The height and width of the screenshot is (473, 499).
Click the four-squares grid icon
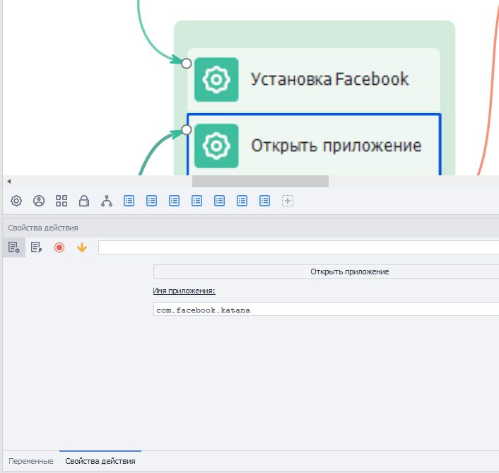point(61,201)
